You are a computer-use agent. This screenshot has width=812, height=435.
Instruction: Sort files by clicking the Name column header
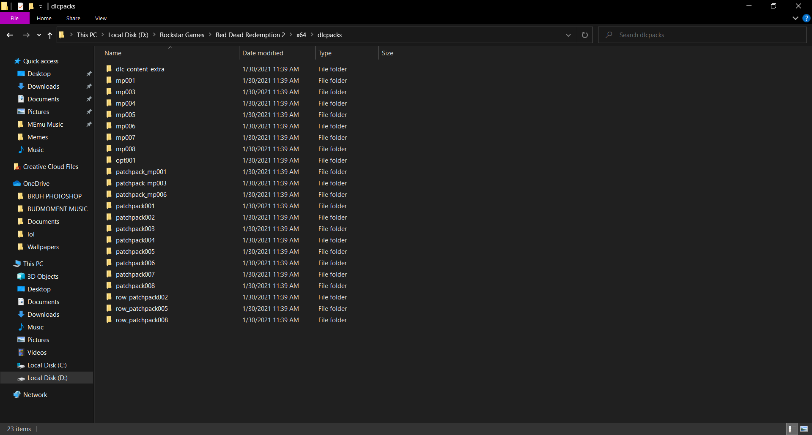coord(112,53)
